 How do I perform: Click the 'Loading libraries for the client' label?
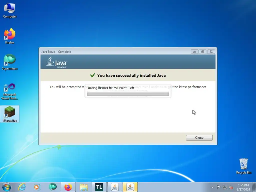pyautogui.click(x=110, y=88)
